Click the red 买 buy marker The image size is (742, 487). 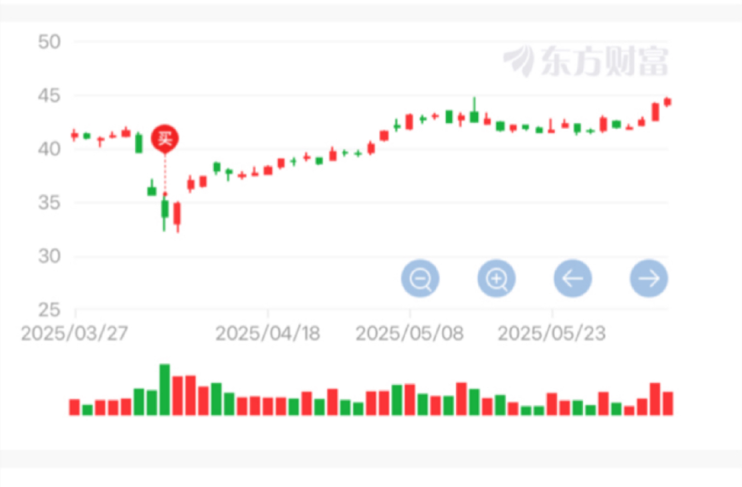coord(165,138)
